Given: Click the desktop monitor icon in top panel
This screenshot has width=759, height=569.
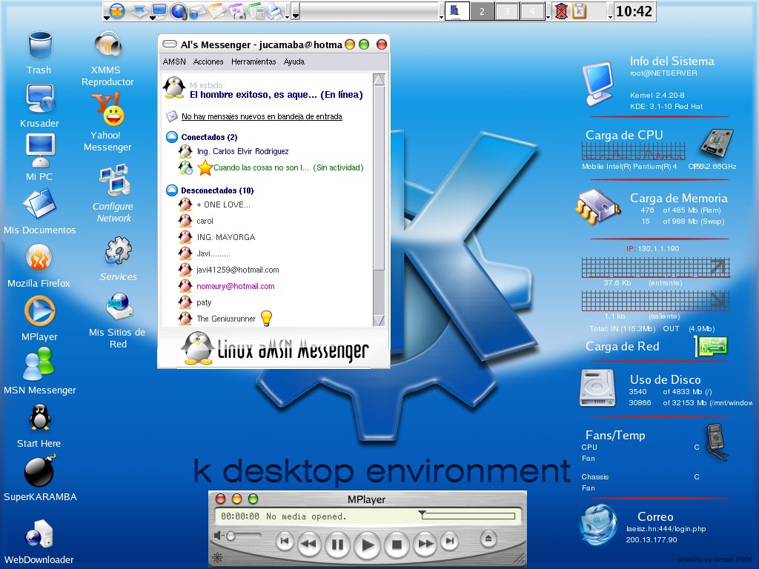Looking at the screenshot, I should (x=159, y=10).
